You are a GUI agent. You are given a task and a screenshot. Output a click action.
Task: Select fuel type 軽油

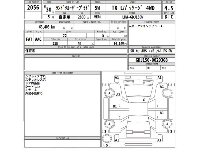pos(98,17)
